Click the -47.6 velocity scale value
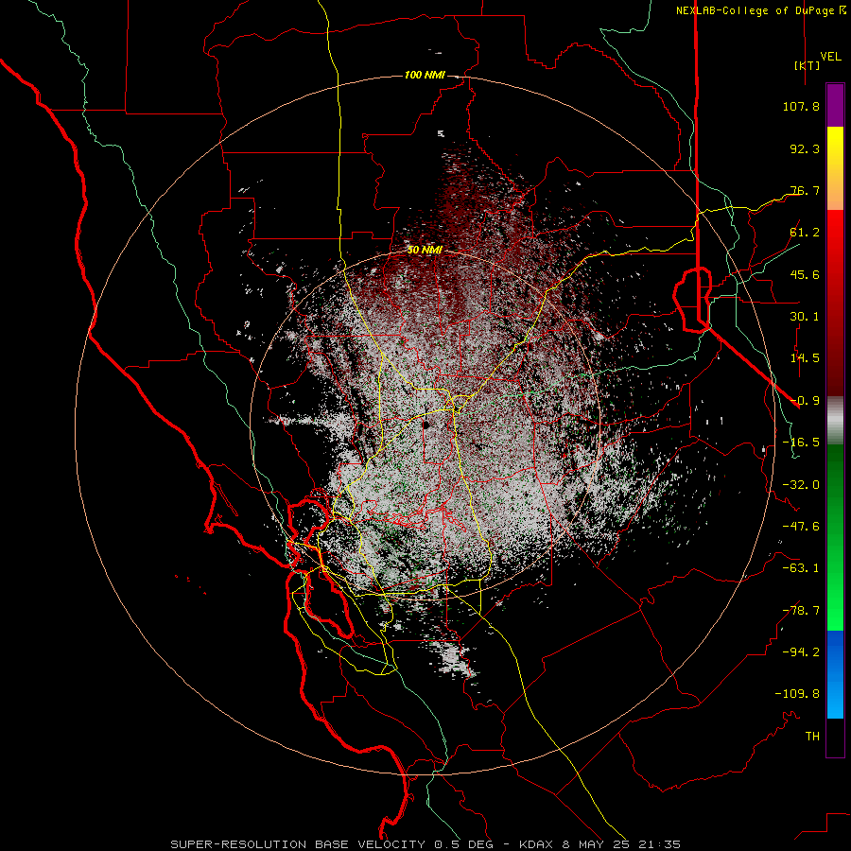The image size is (851, 851). pyautogui.click(x=801, y=527)
